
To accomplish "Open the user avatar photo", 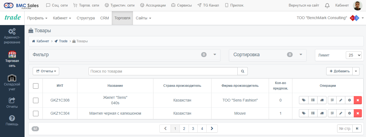I will pyautogui.click(x=357, y=5).
